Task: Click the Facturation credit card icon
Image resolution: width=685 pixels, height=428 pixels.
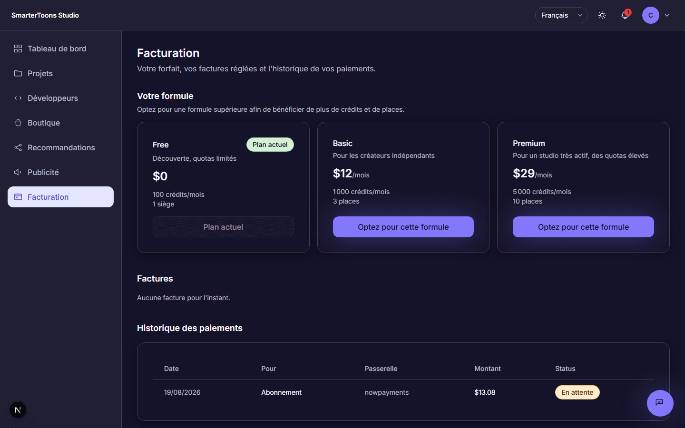Action: 18,197
